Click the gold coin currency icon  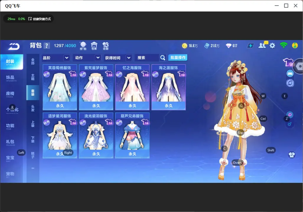(x=185, y=46)
